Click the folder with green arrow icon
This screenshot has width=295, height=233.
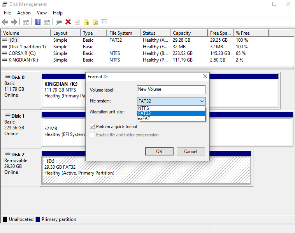[x=86, y=22]
